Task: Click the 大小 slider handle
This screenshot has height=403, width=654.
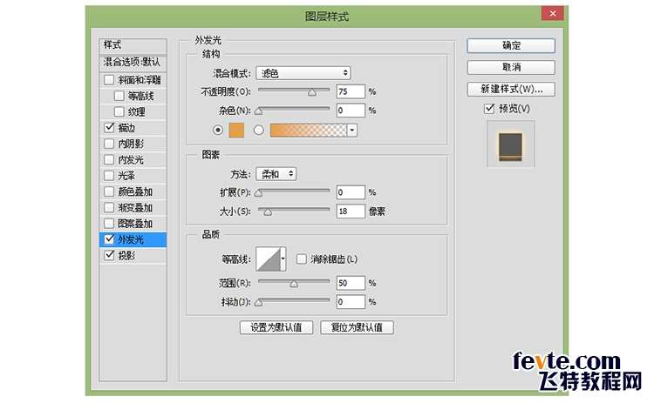Action: point(268,212)
